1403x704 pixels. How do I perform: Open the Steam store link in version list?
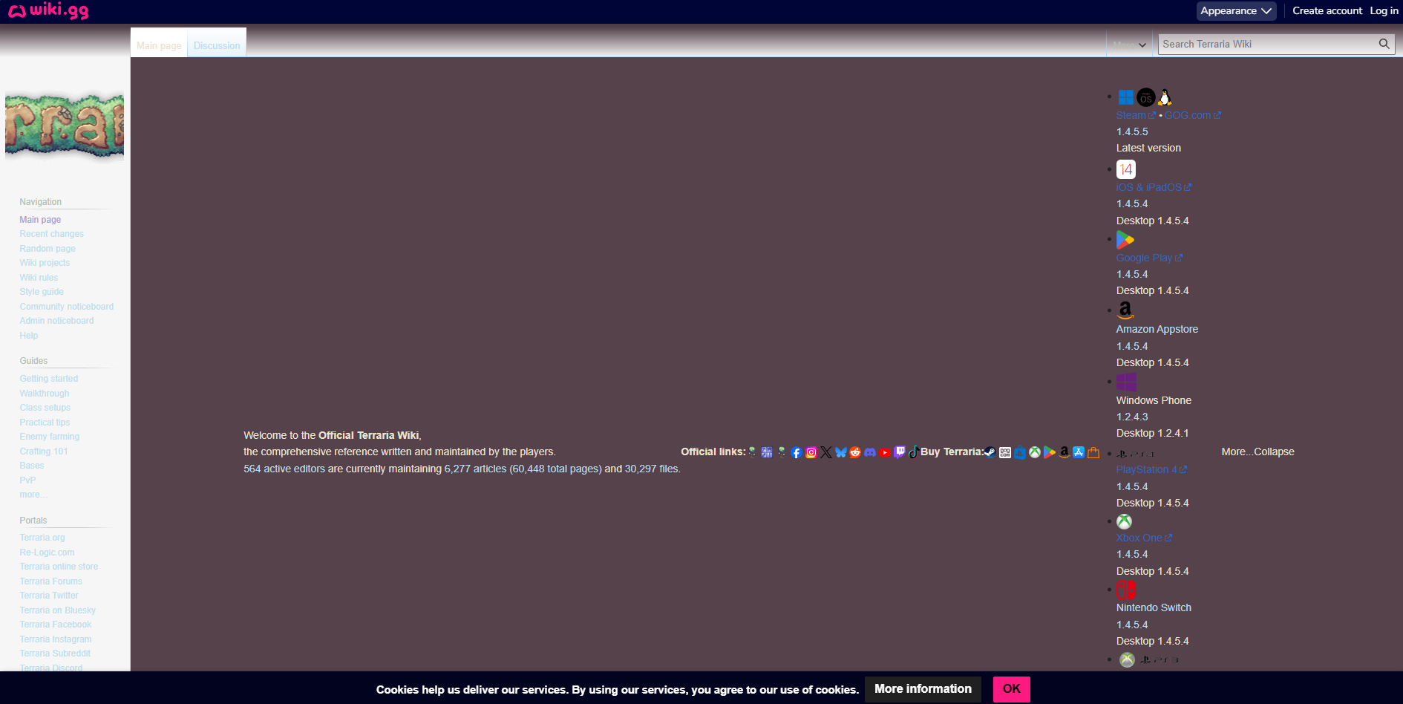[x=1136, y=115]
